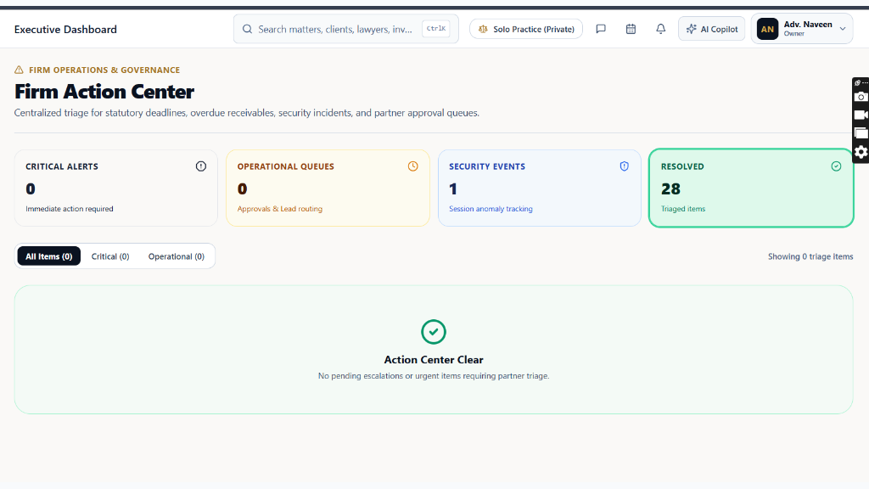Click the scales icon in Solo Practice

[x=483, y=29]
